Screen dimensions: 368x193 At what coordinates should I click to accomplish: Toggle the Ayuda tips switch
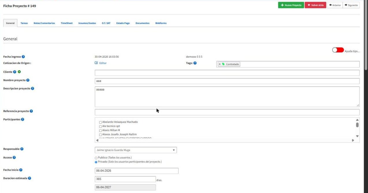[x=338, y=50]
